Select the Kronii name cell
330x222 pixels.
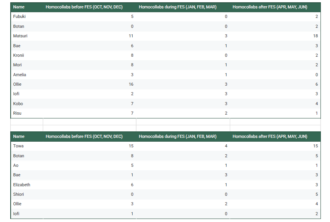(x=27, y=55)
